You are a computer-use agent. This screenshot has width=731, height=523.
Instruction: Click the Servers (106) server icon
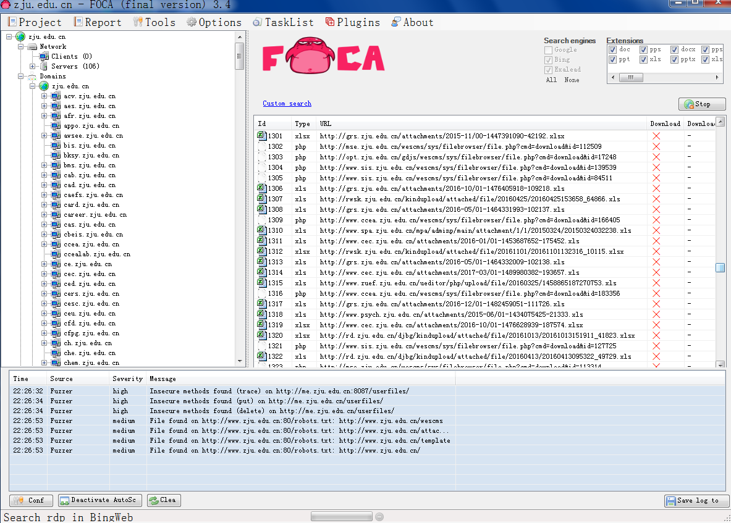pos(44,66)
